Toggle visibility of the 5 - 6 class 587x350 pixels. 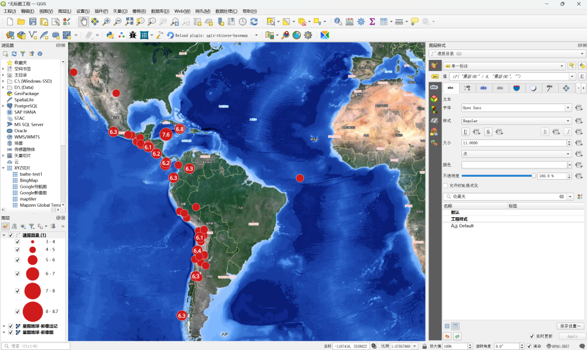coord(18,260)
